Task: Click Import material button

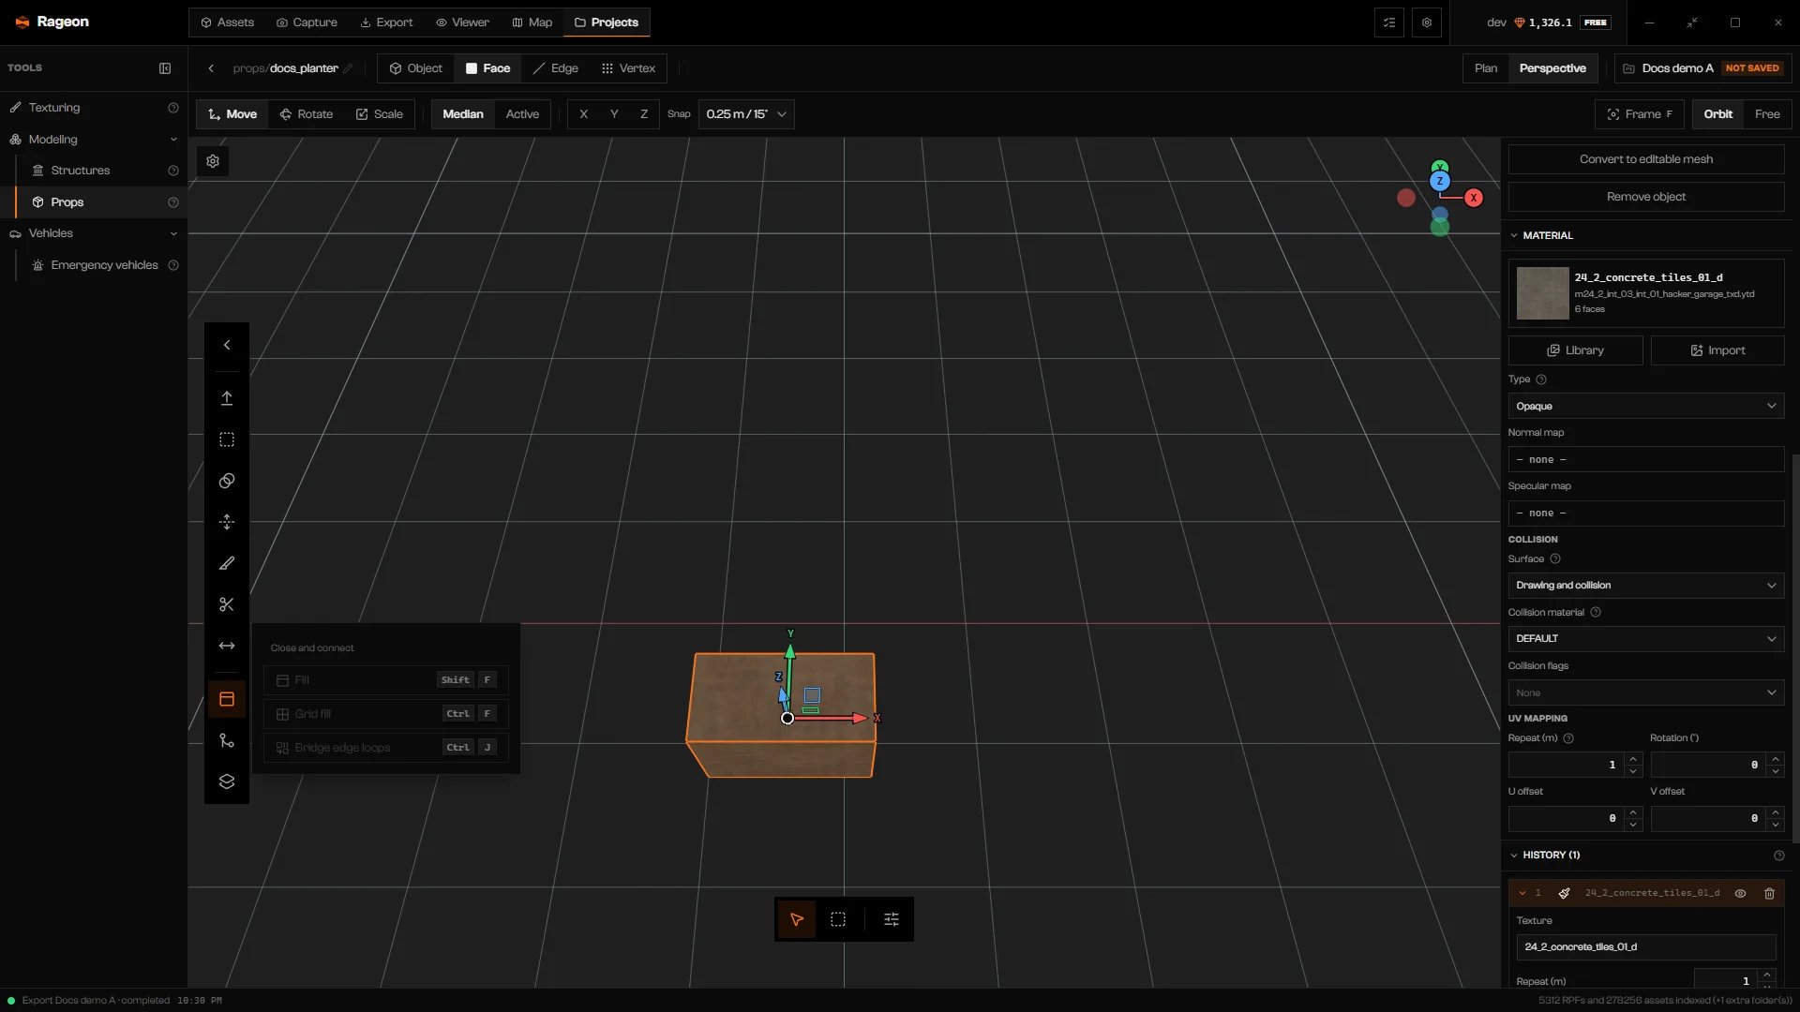Action: pyautogui.click(x=1717, y=350)
